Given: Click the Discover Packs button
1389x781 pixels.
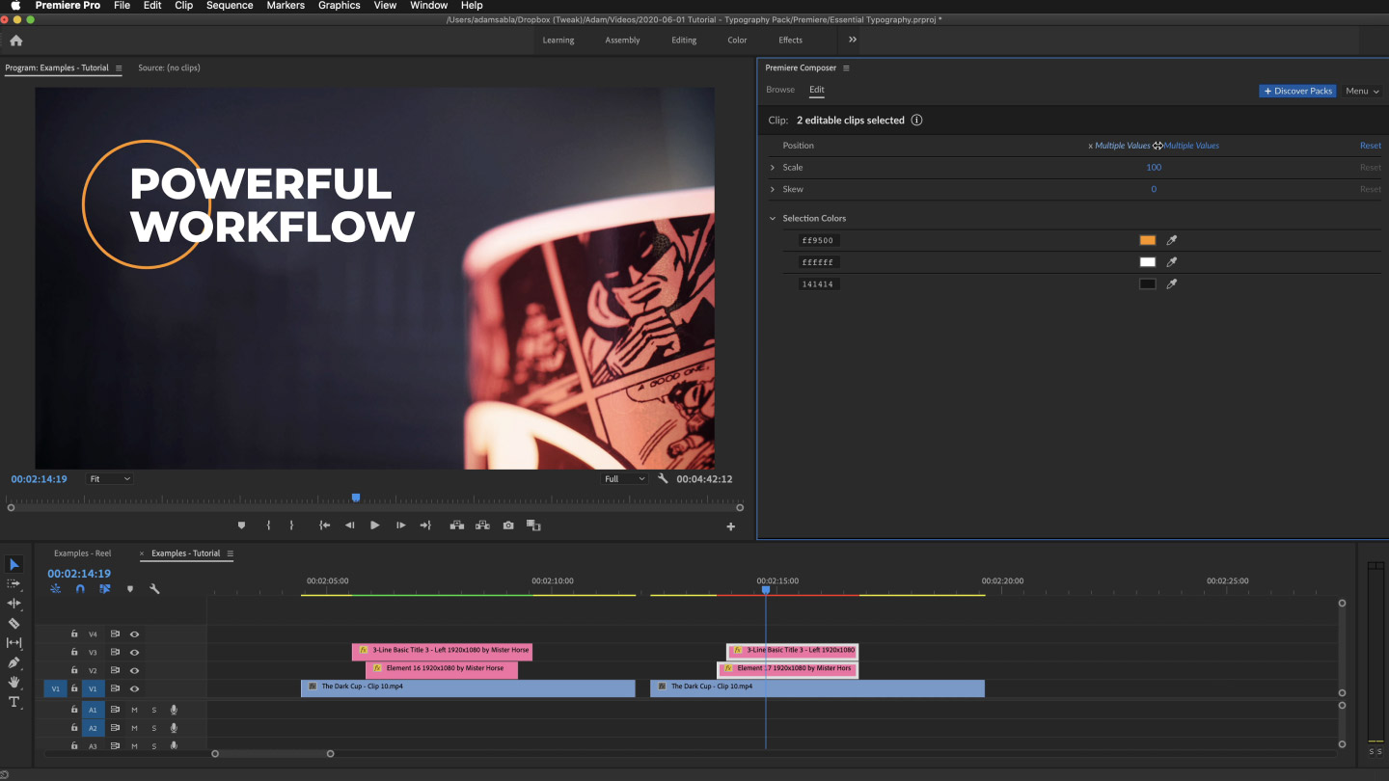Looking at the screenshot, I should click(x=1297, y=91).
